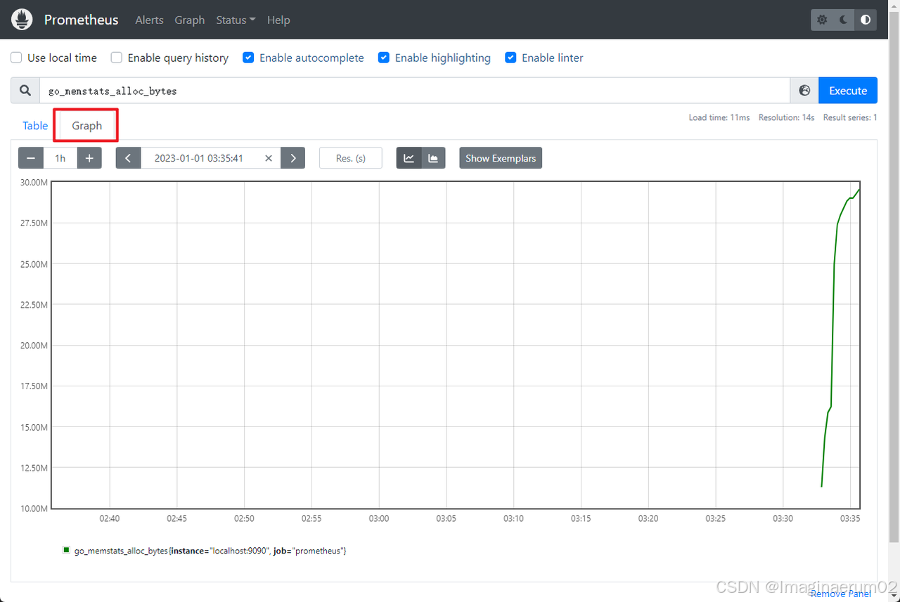The height and width of the screenshot is (602, 900).
Task: Click the Load time: 11ms text
Action: point(719,117)
